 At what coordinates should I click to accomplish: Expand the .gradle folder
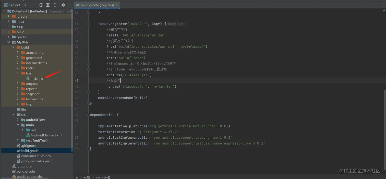pos(8,16)
